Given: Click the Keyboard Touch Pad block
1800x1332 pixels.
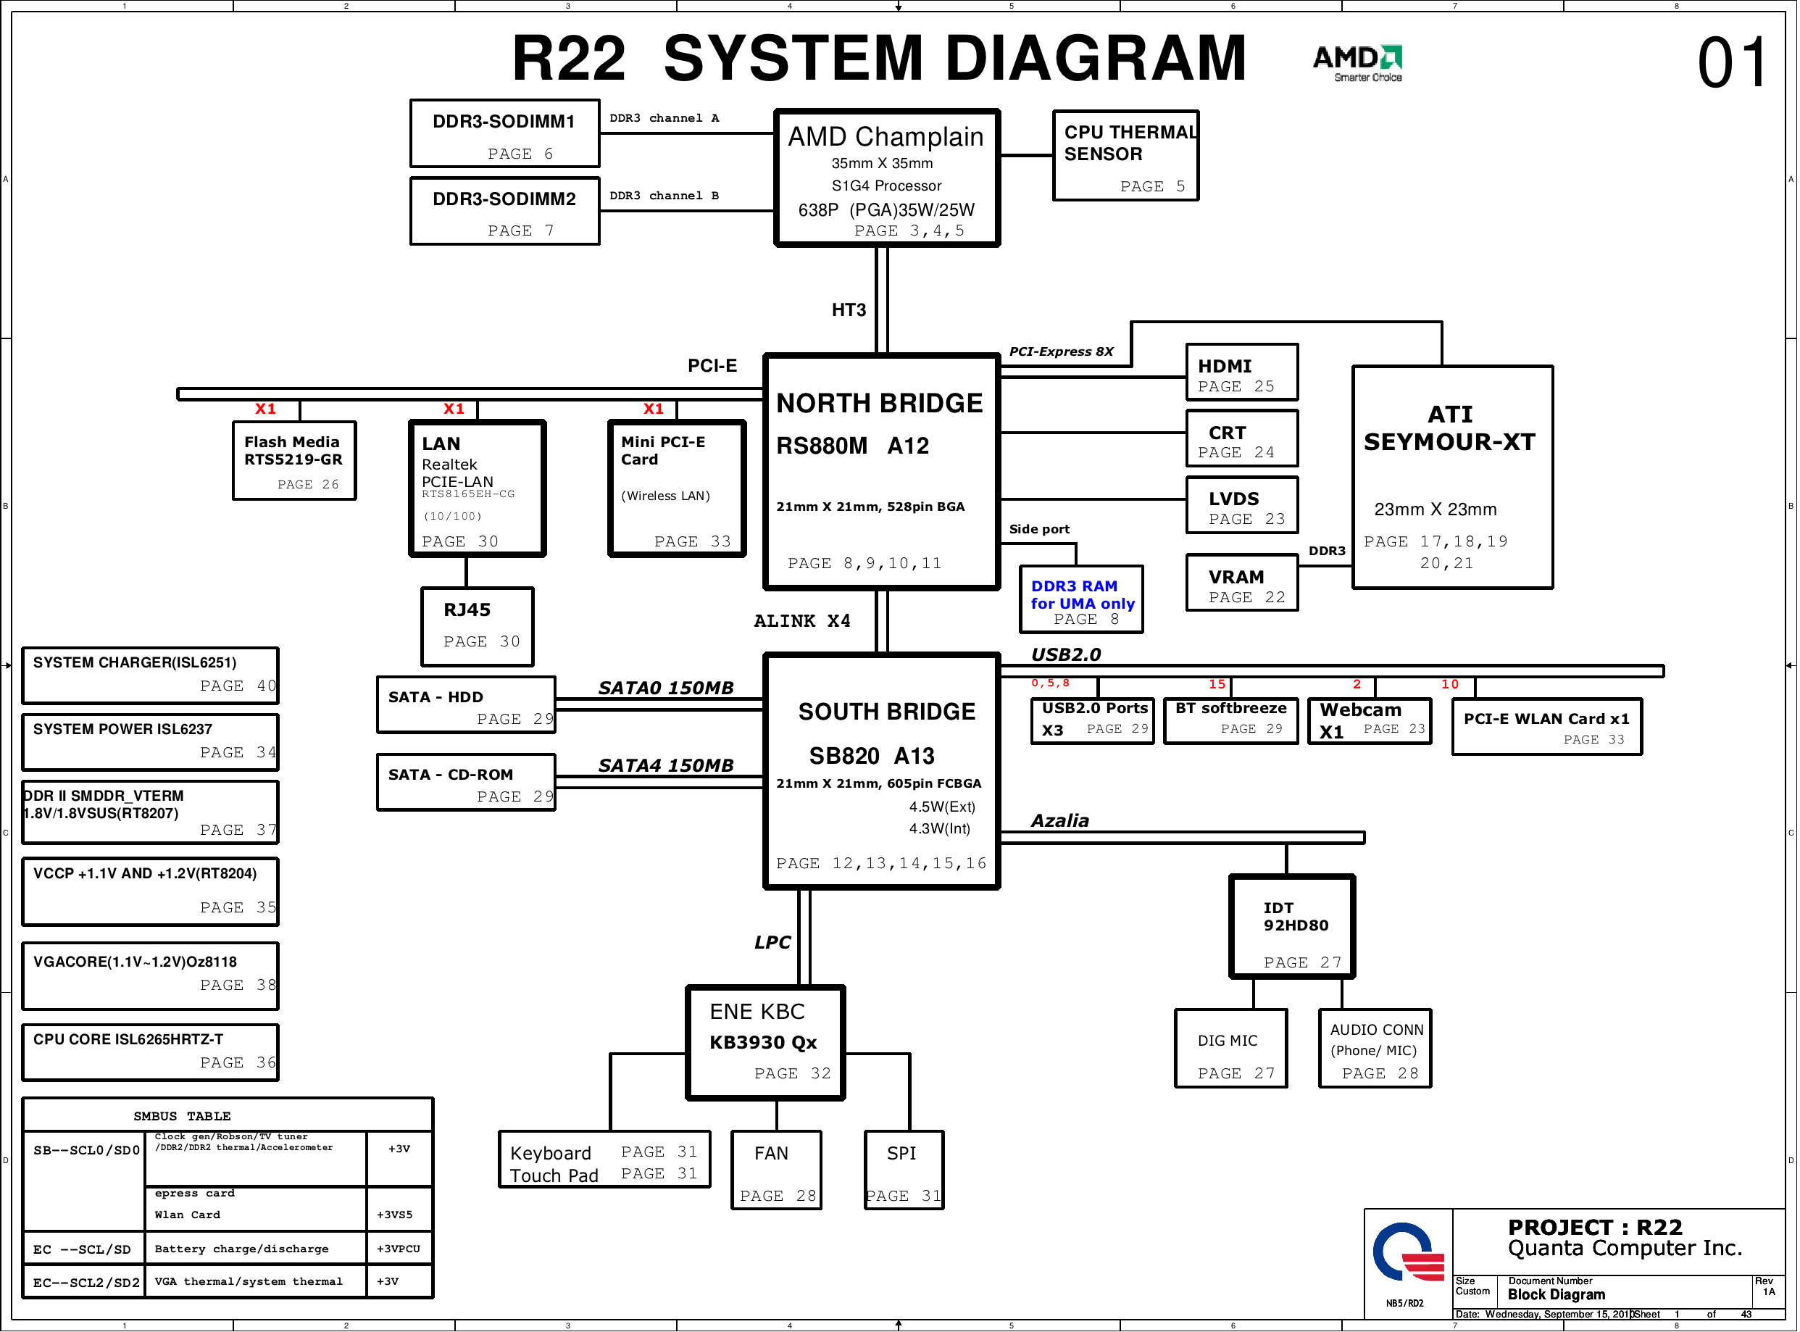Looking at the screenshot, I should click(604, 1160).
